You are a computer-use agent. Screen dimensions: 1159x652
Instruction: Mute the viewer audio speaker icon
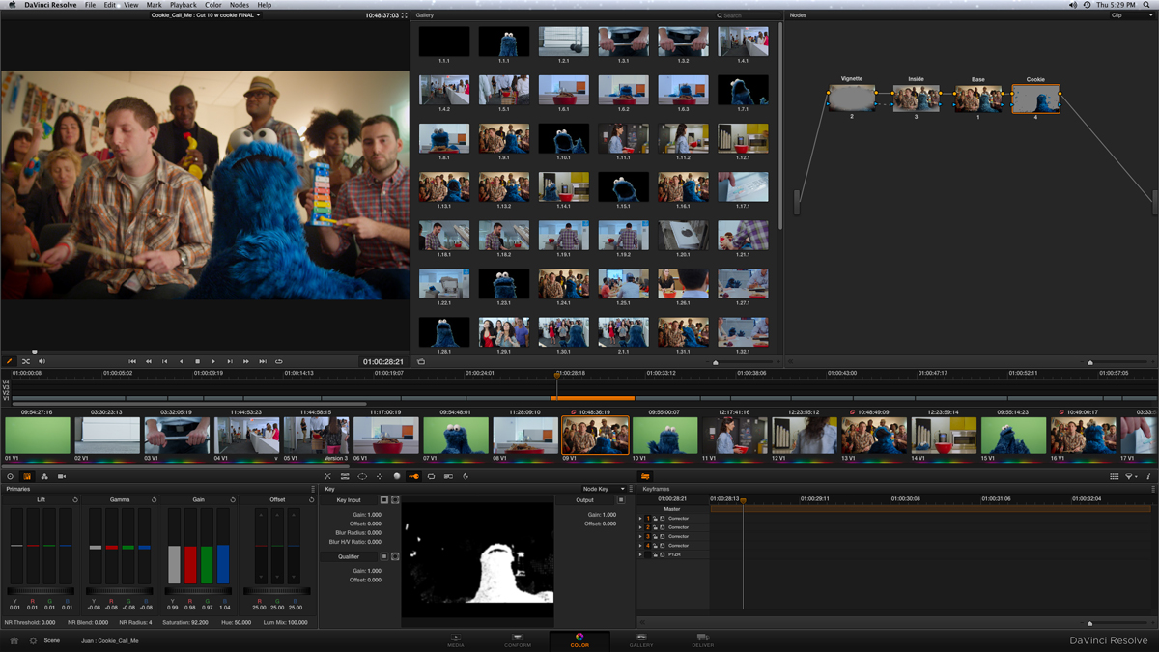coord(42,361)
